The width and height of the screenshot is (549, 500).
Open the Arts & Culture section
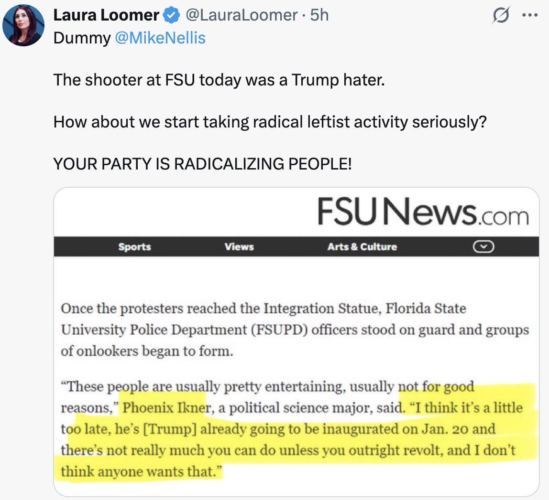[x=362, y=247]
